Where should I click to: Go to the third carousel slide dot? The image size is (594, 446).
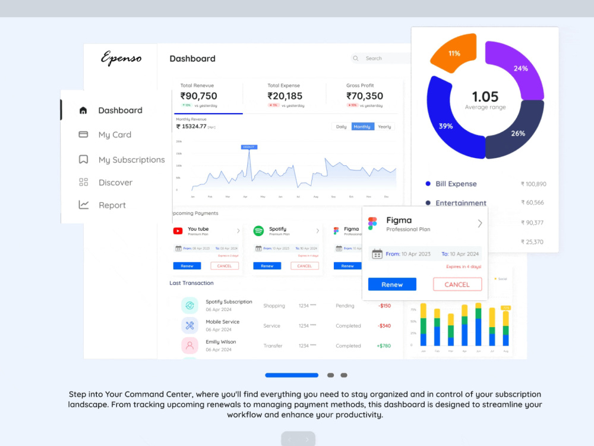coord(344,375)
